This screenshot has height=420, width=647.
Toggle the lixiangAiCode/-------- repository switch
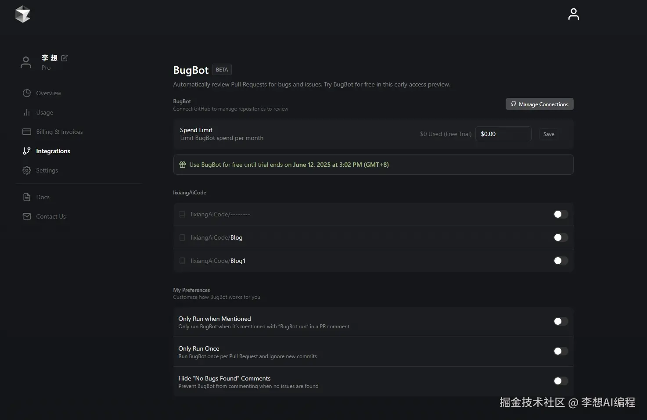561,214
